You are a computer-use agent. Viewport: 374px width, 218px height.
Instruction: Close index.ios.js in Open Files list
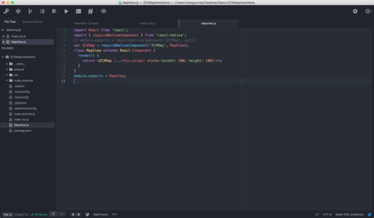3,36
